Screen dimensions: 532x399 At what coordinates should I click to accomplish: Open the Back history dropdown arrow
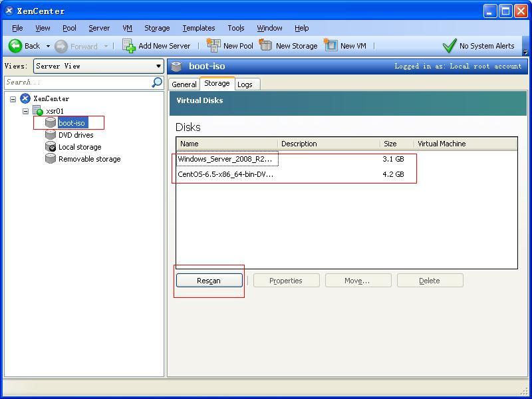click(x=48, y=46)
